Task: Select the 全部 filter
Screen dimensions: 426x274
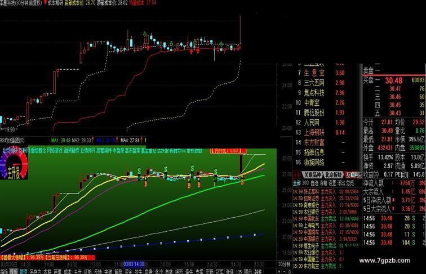Action: (297, 183)
